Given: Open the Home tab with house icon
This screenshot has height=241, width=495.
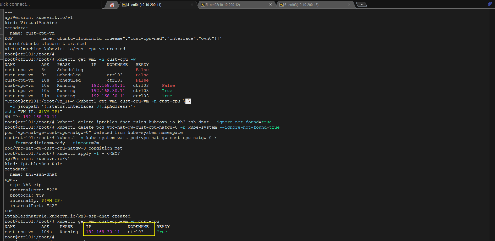Looking at the screenshot, I should tap(112, 5).
